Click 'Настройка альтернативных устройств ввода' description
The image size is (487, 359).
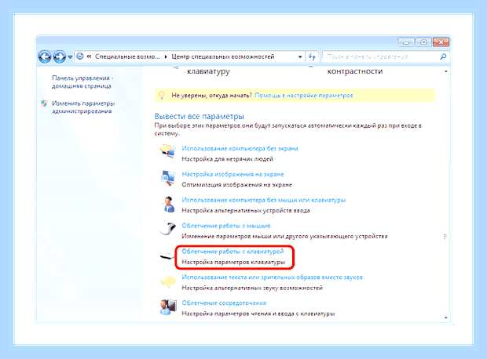246,210
